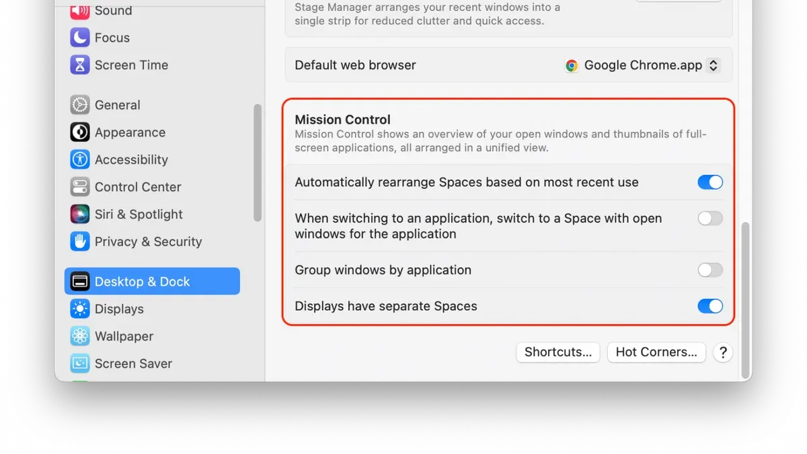
Task: Open Wallpaper settings
Action: pos(152,336)
